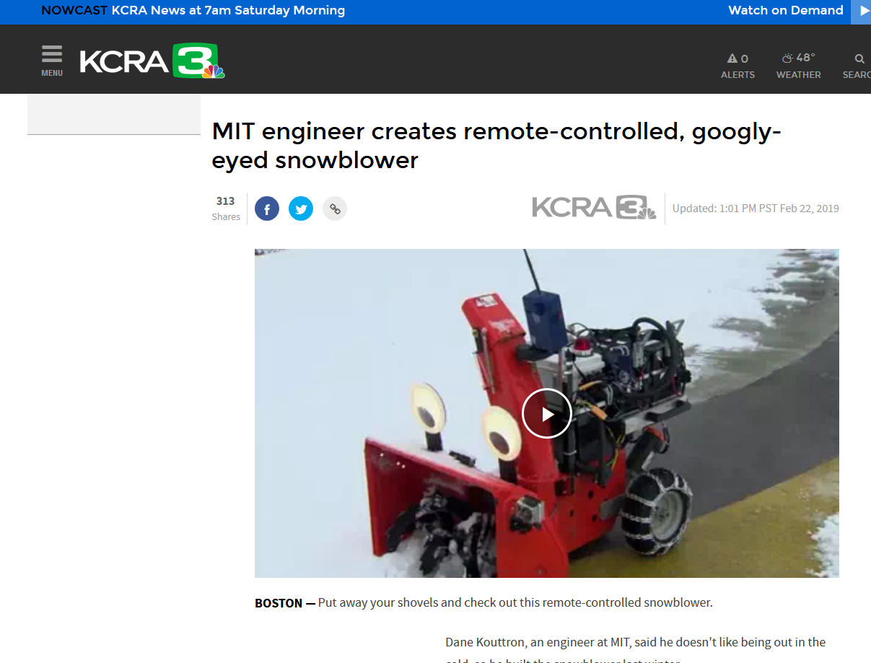Click the ALERTS label in header

coord(737,75)
